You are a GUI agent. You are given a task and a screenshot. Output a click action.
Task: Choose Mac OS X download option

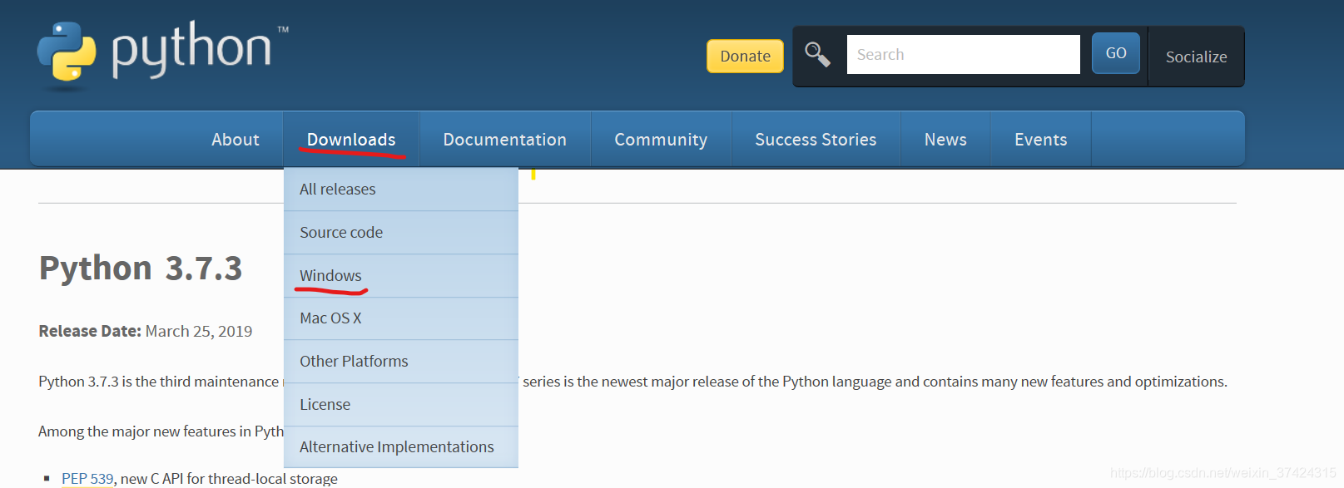[330, 318]
